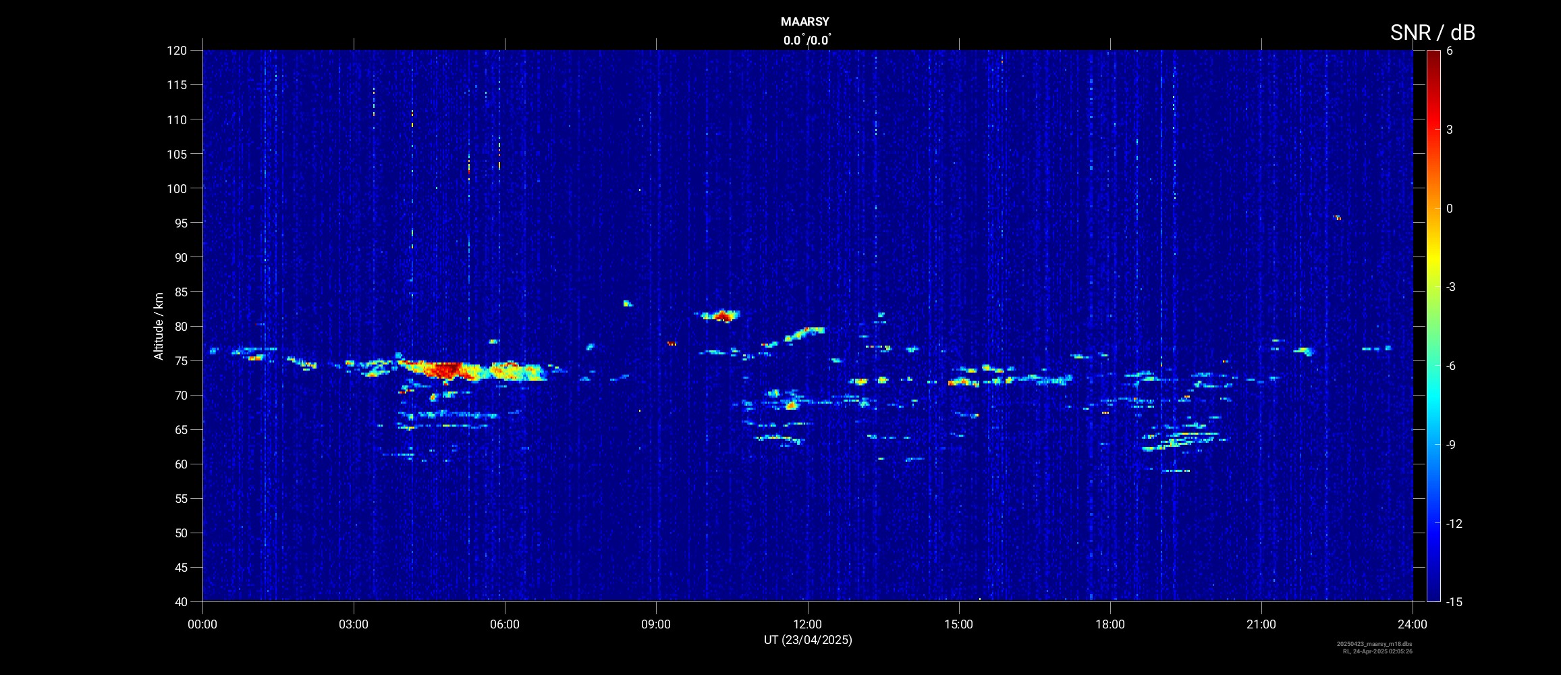Click time tick label "15:00"

[958, 624]
